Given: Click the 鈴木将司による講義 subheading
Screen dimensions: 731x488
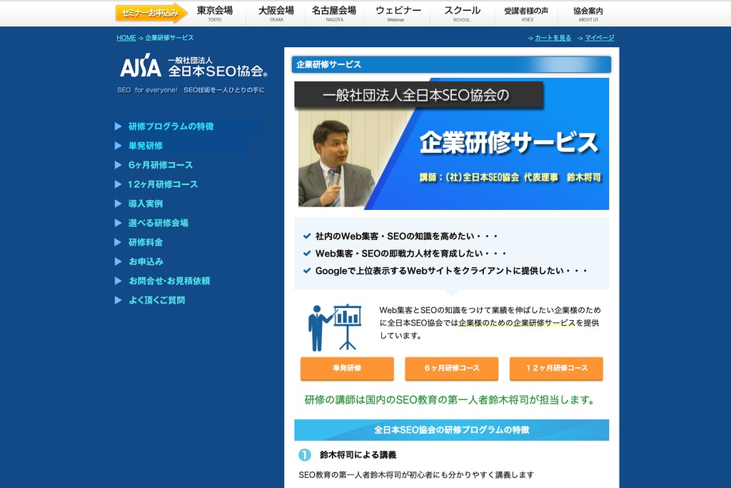Looking at the screenshot, I should [358, 455].
